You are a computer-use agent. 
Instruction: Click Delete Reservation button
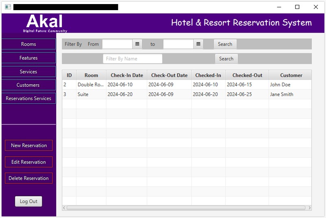point(28,178)
